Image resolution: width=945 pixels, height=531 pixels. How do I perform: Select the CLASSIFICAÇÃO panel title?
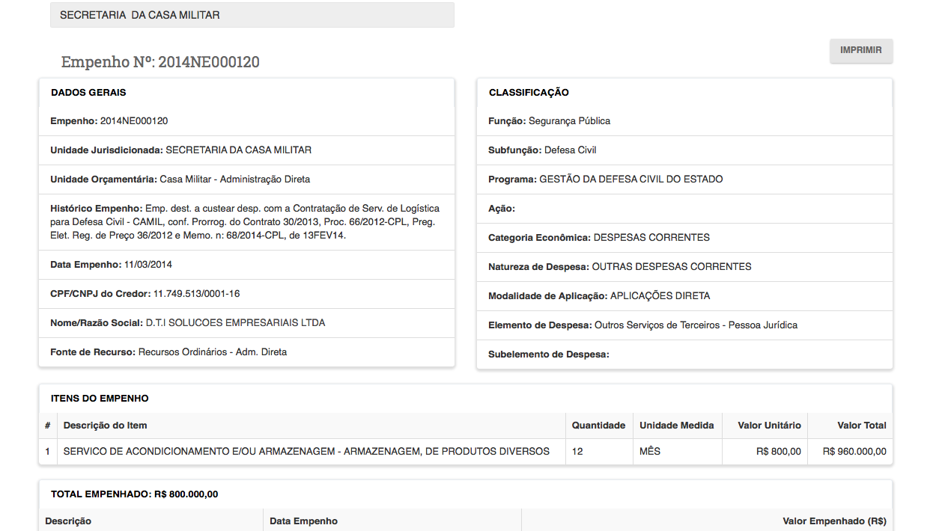(x=529, y=93)
